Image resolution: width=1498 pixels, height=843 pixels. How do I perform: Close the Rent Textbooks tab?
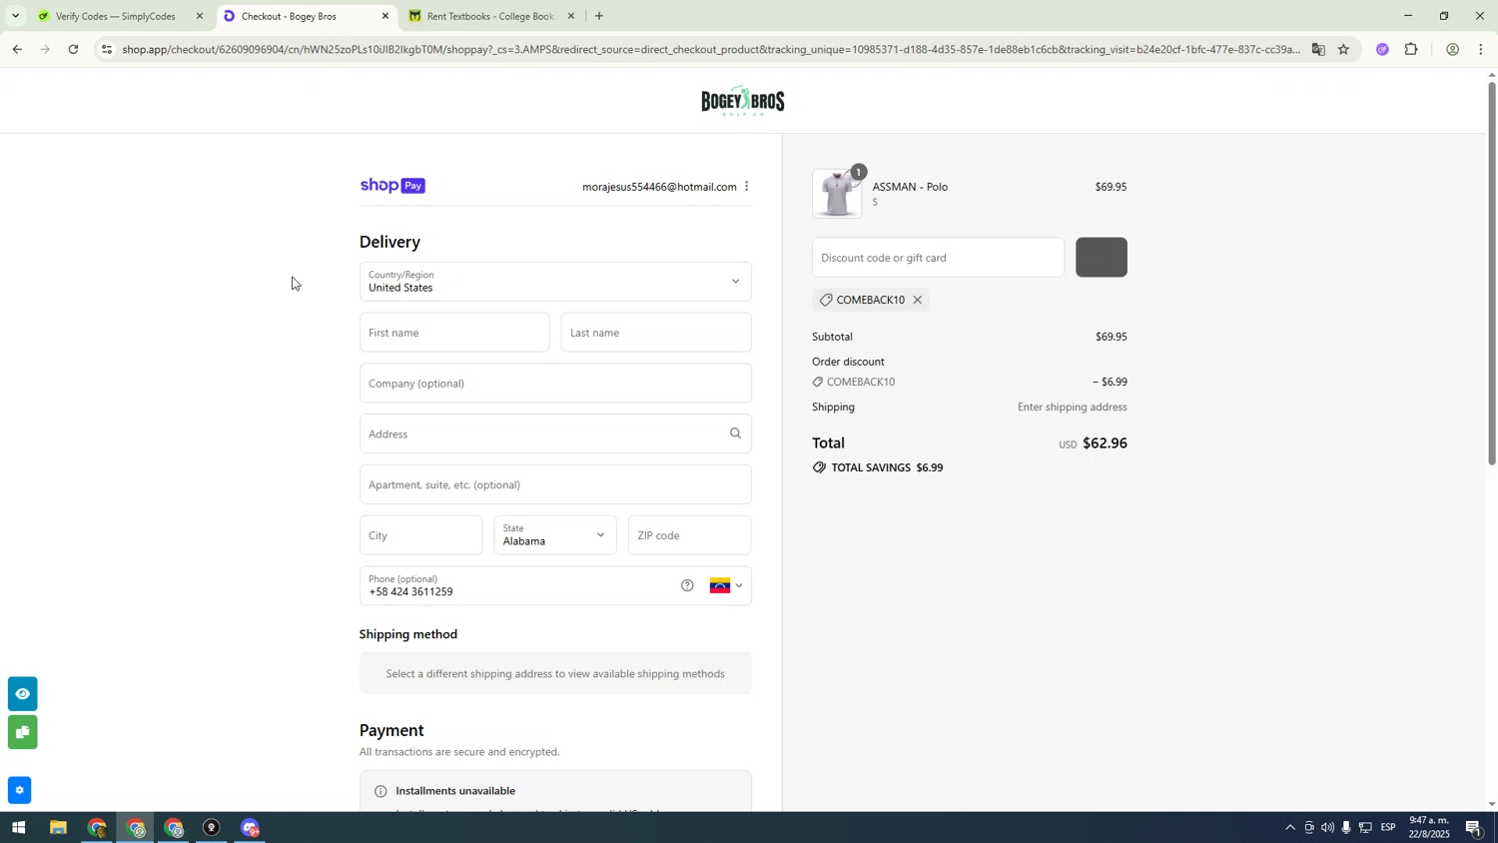(571, 16)
